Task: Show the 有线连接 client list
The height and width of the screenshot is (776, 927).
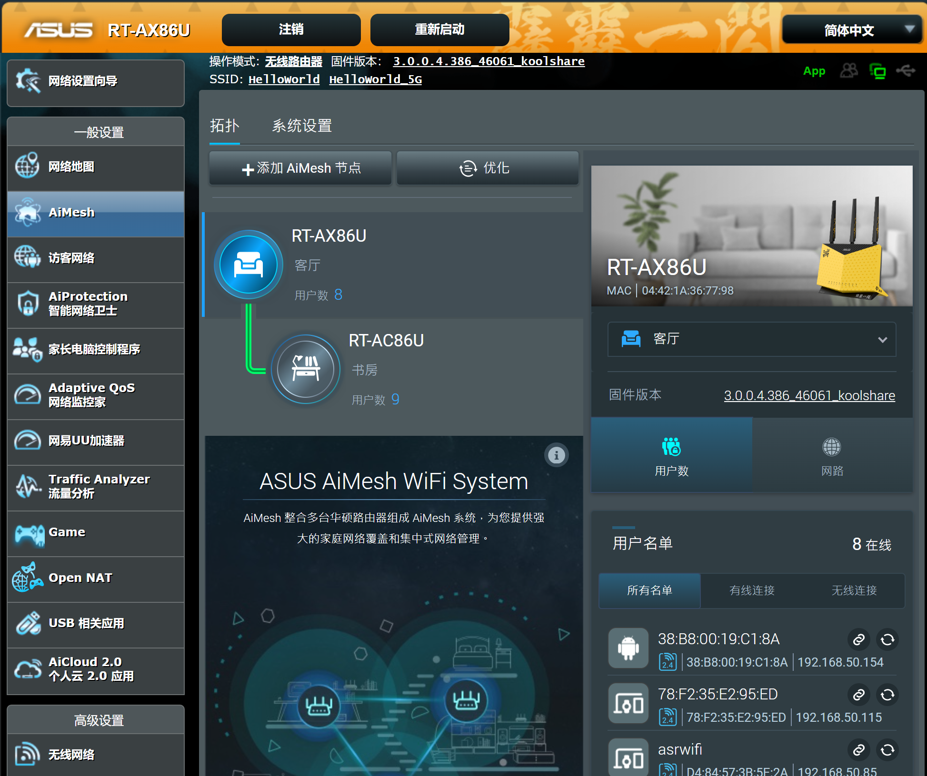Action: 752,590
